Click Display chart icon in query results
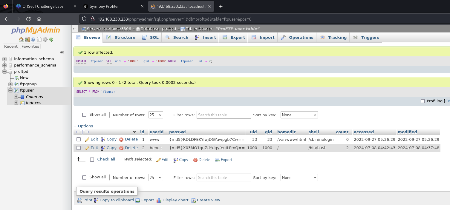 159,200
